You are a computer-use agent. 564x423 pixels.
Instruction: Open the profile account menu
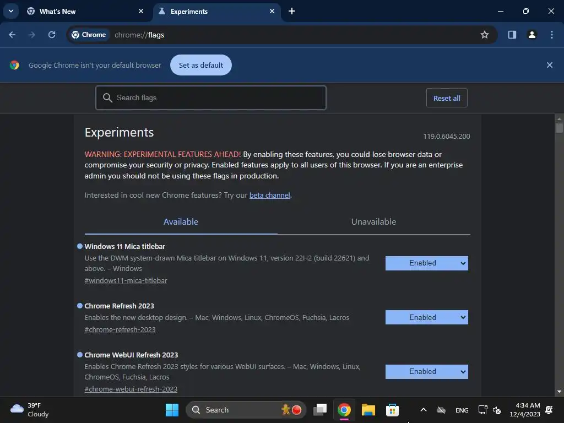tap(532, 35)
